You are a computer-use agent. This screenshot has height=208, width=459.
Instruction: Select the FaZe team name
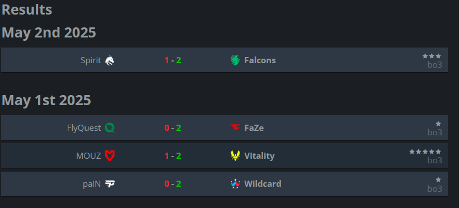(254, 128)
